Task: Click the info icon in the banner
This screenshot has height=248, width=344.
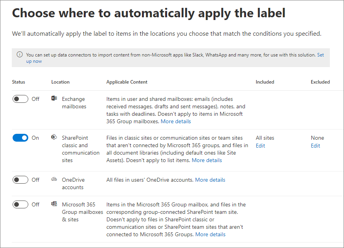Action: 20,55
